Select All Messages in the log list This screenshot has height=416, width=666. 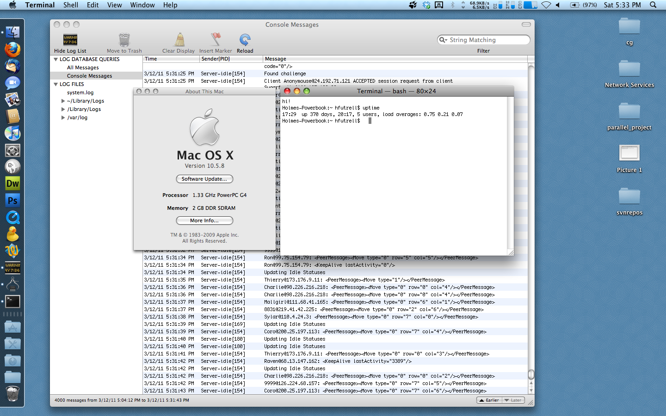(x=83, y=67)
